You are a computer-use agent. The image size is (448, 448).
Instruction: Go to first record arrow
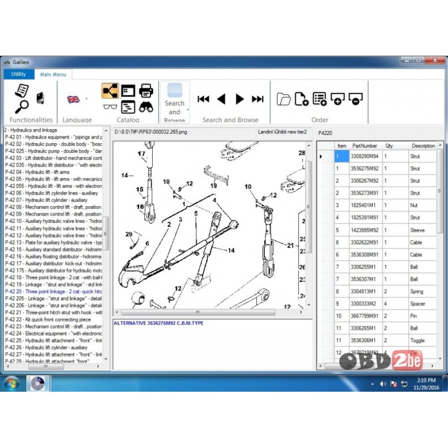(x=203, y=99)
